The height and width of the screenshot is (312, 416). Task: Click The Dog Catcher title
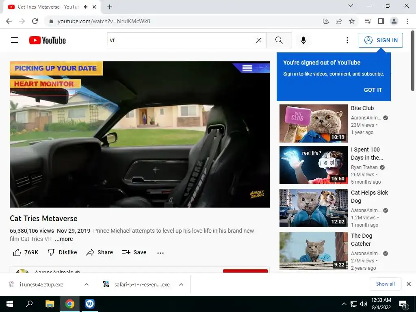point(361,240)
